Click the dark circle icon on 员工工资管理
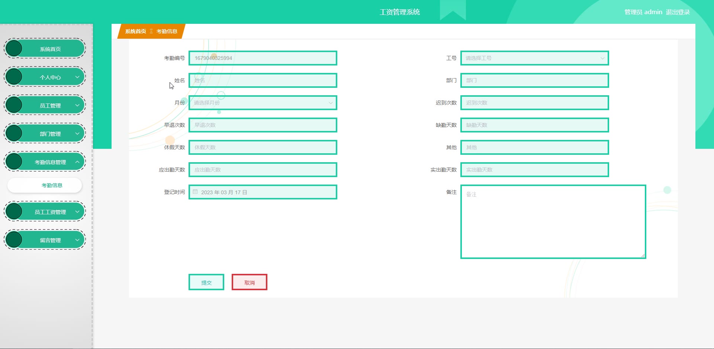Screen dimensions: 714x349 pos(14,211)
